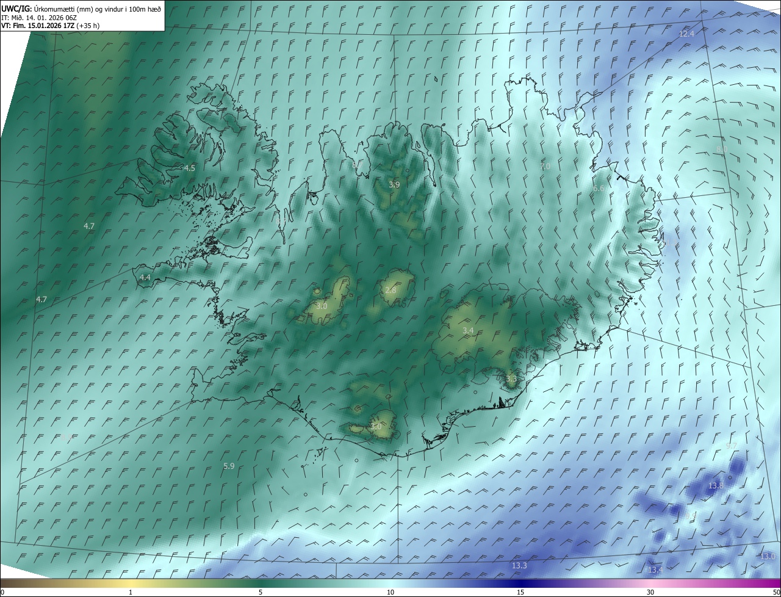Click the 13.4 value label

(655, 570)
